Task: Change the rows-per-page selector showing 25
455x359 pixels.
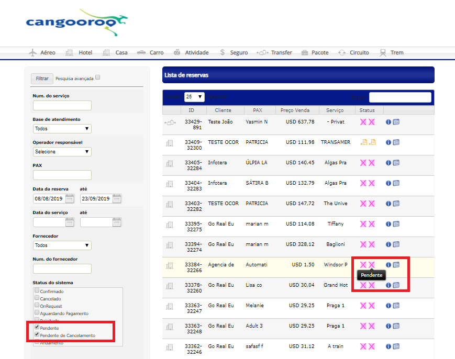Action: 194,97
